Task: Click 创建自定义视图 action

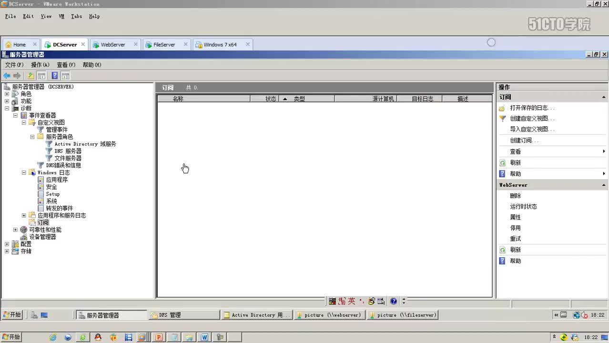Action: (x=532, y=119)
